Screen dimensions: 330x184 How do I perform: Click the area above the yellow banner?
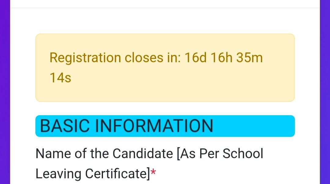[x=165, y=21]
